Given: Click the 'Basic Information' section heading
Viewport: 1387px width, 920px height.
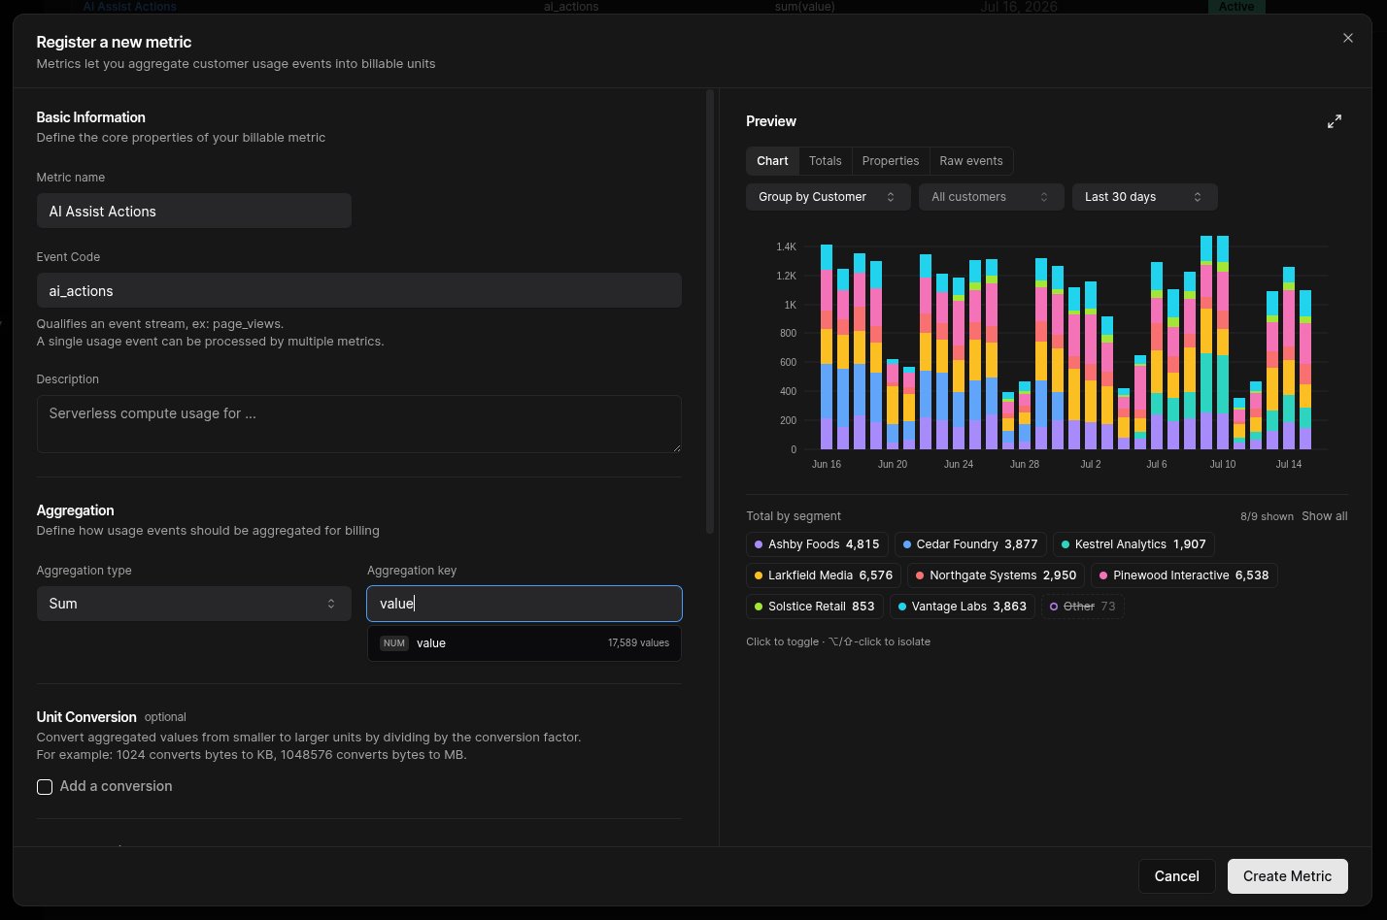Looking at the screenshot, I should pyautogui.click(x=91, y=117).
